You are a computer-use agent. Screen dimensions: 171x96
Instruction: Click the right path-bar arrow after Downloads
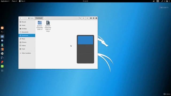[44, 18]
